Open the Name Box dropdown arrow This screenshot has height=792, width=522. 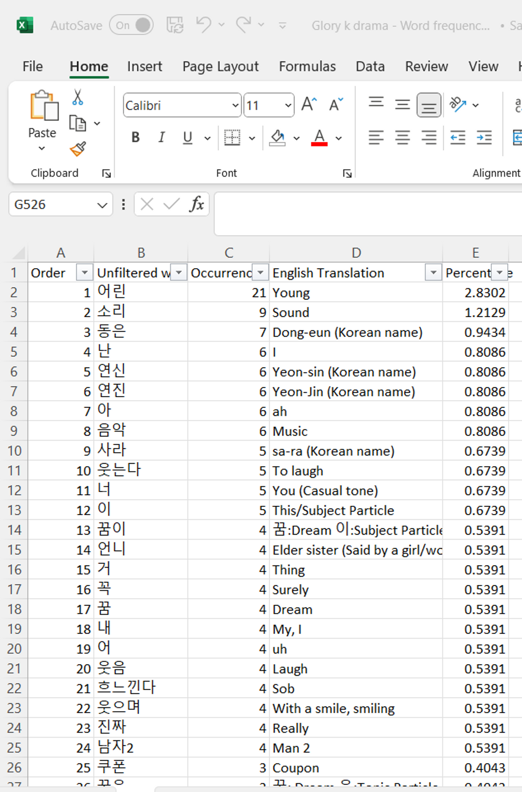(x=102, y=205)
